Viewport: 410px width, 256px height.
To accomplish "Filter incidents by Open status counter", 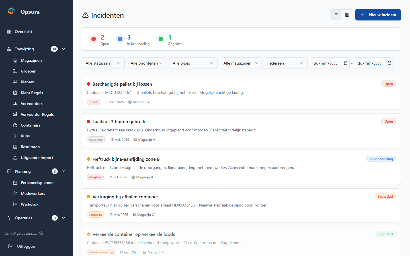I will [x=100, y=39].
